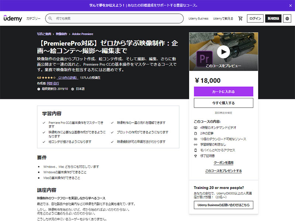295x221 pixels.
Task: Open the 218件の評価 ratings link
Action: pos(67,78)
